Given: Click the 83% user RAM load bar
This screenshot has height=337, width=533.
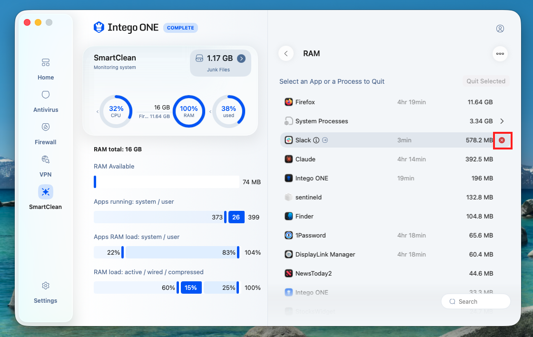Looking at the screenshot, I should coord(182,252).
